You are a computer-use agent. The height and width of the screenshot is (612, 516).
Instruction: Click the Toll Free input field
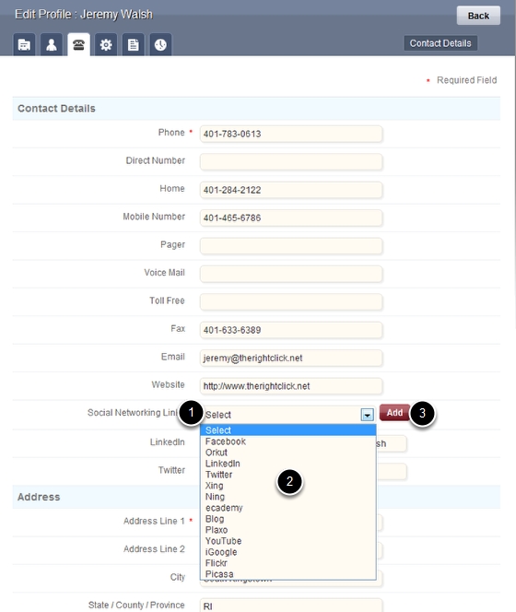click(x=291, y=302)
